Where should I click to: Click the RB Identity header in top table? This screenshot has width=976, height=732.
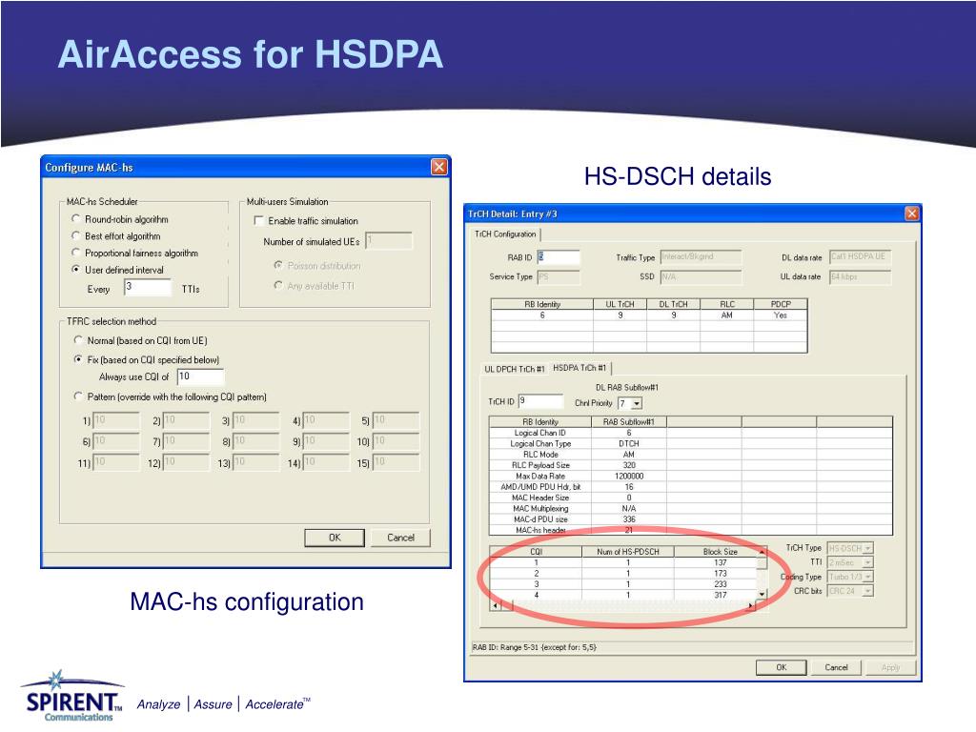pyautogui.click(x=542, y=304)
